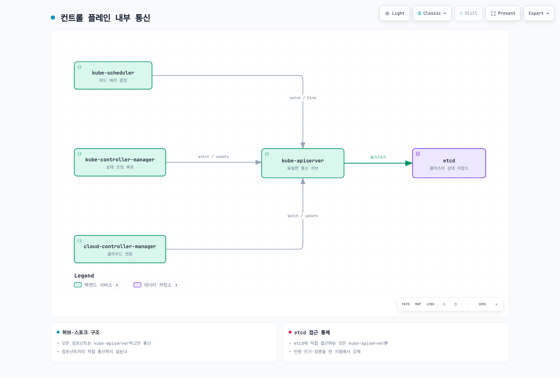Click the green 백엔드 서비스 legend swatch
Screen dimensions: 560x378
78,285
